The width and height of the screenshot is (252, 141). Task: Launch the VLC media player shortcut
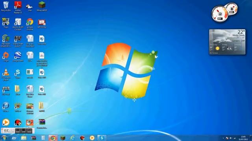point(6,74)
